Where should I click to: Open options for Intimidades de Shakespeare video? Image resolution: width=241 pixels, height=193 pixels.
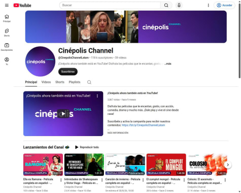(x=102, y=180)
